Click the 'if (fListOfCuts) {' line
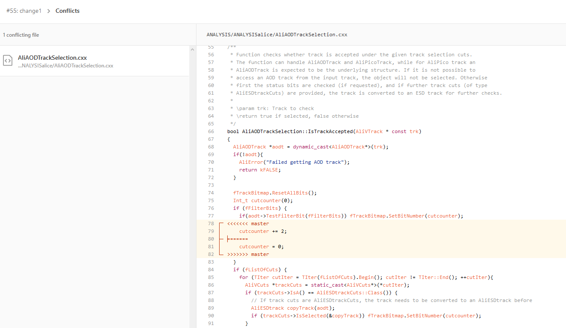This screenshot has width=566, height=328. tap(260, 270)
